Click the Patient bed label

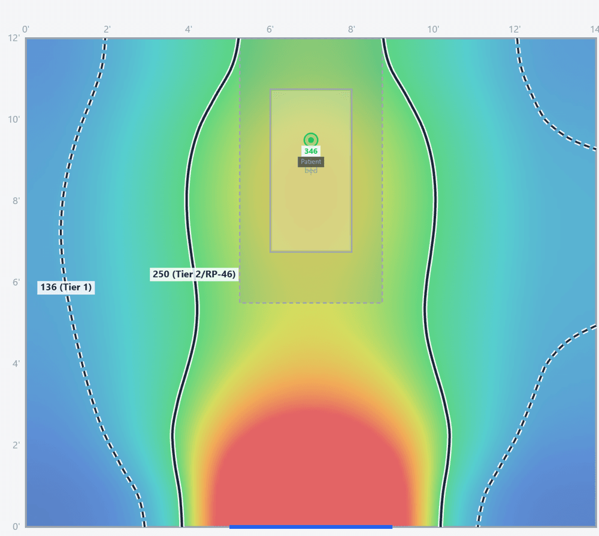point(311,162)
